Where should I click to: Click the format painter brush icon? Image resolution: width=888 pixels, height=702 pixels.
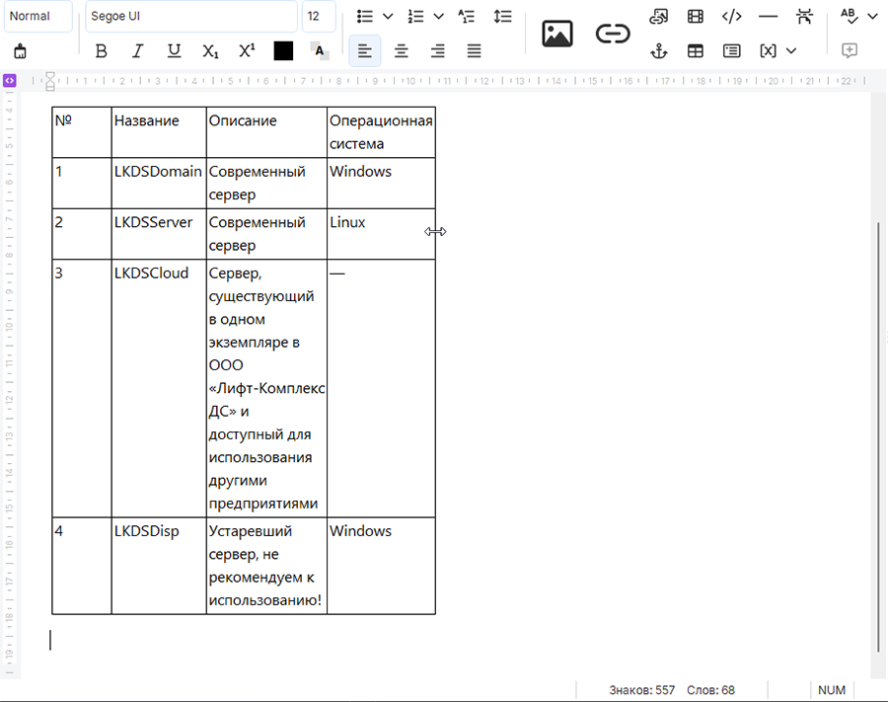coord(21,51)
